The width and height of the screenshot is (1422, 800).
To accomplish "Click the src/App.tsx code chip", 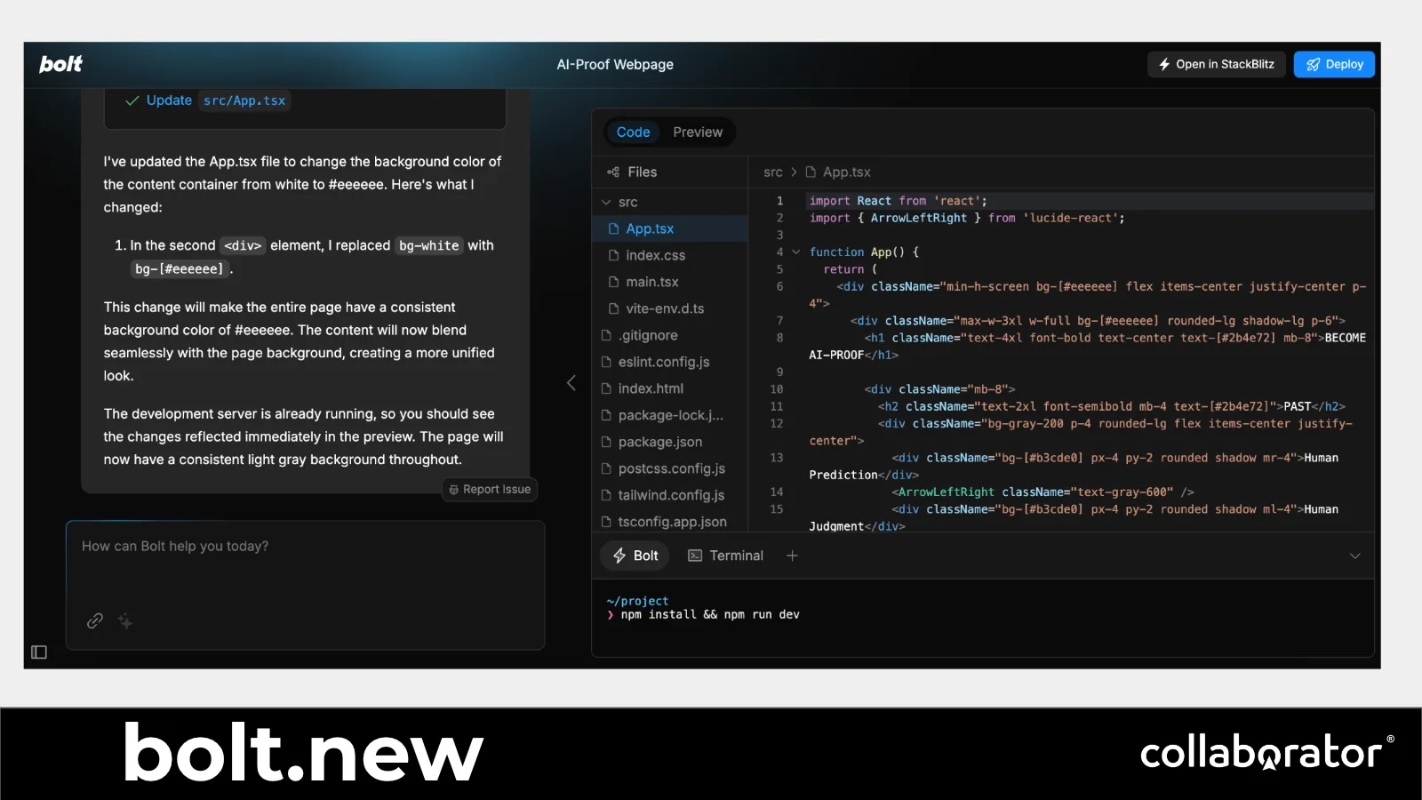I will [244, 100].
